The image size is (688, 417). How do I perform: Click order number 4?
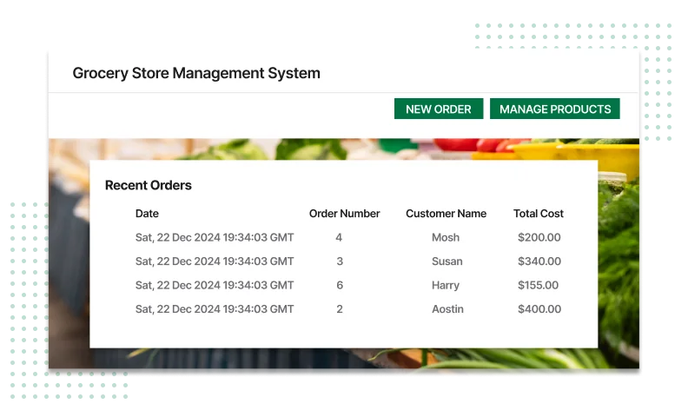click(339, 237)
